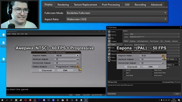
Task: Switch to the enlarged Post-Processing tab
Action: click(111, 5)
